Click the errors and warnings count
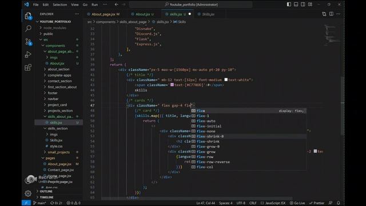This screenshot has width=366, height=206. (x=74, y=203)
